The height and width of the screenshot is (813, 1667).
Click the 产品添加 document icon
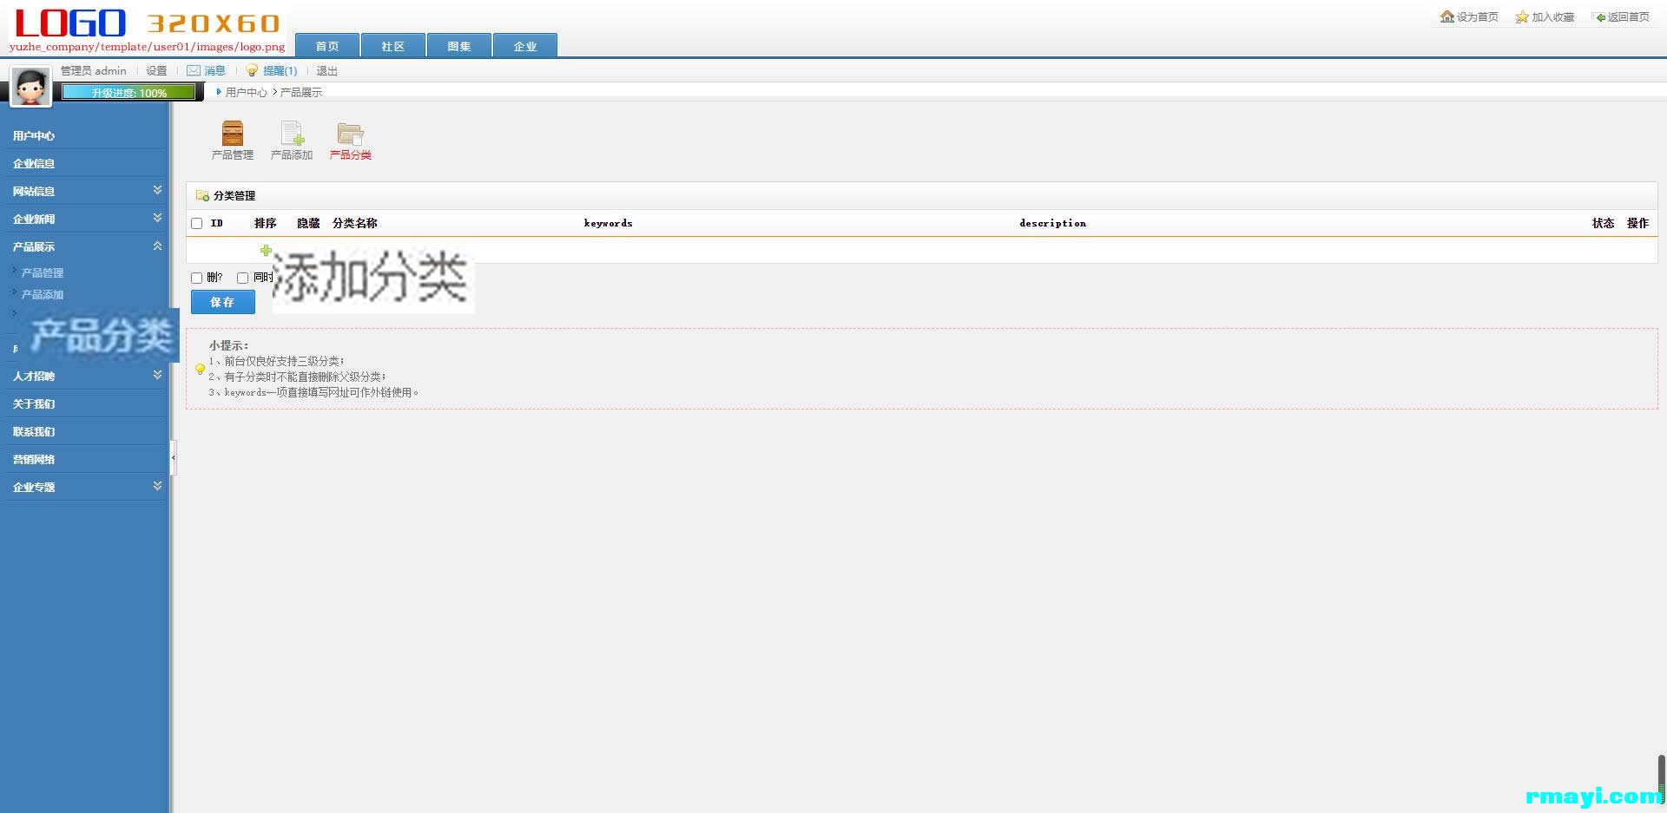(x=292, y=133)
